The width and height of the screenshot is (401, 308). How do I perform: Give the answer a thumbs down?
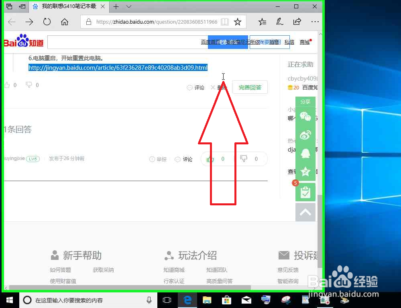244,159
